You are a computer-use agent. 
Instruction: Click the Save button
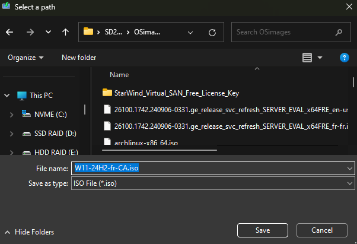click(x=263, y=230)
